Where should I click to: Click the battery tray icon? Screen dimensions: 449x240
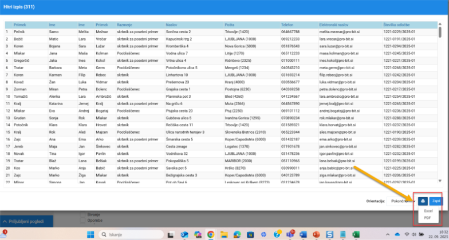click(422, 234)
